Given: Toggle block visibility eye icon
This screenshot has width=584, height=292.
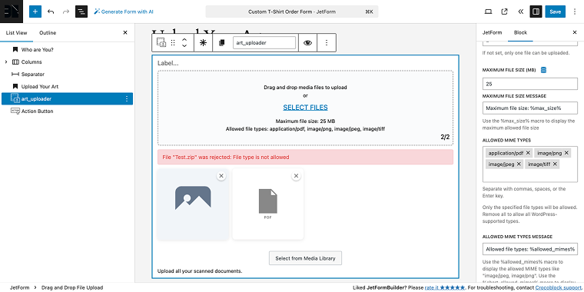Looking at the screenshot, I should pos(307,43).
